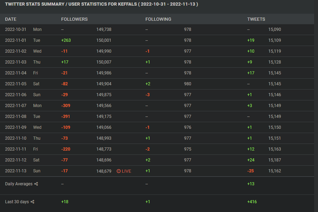Click the Daily Averages label
Screen dimensions: 318x212
[19, 184]
